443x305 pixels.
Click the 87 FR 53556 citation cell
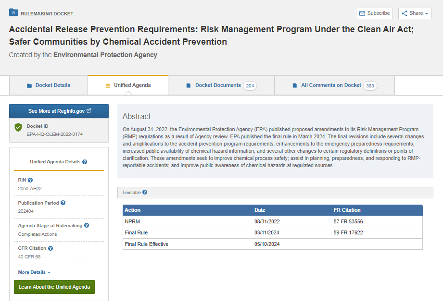(348, 221)
